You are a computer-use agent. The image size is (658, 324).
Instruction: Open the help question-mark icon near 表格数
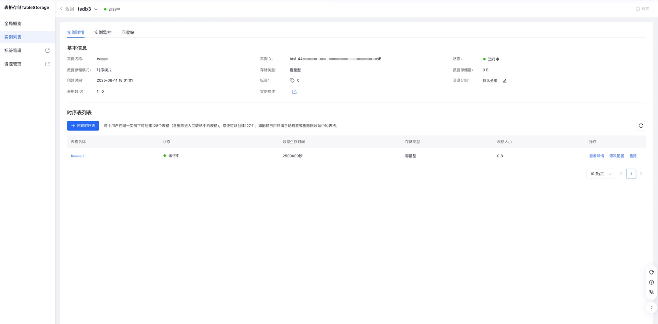81,92
